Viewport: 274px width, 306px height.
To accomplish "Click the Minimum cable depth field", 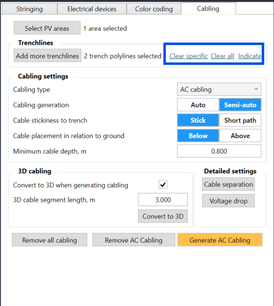I will coord(219,151).
